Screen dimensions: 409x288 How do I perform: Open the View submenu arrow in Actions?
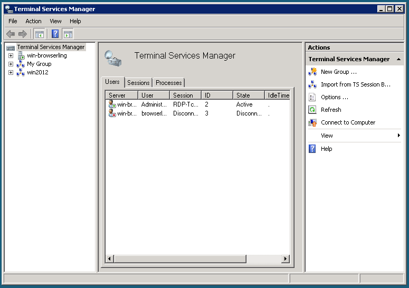(x=398, y=135)
